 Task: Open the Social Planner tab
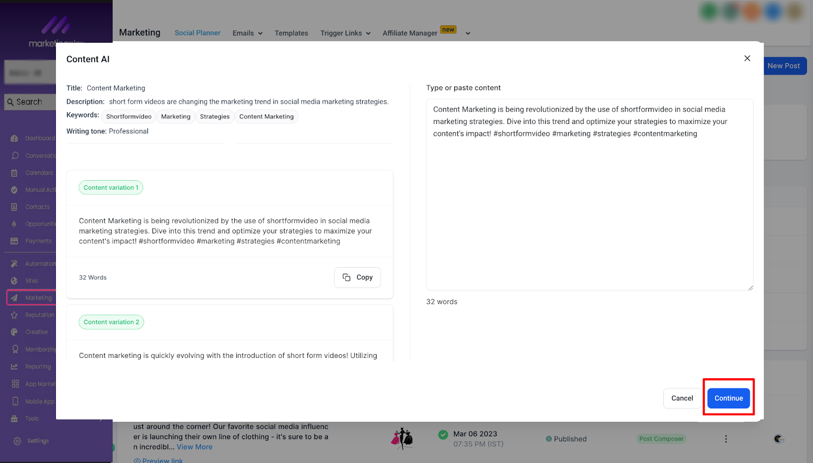pos(198,33)
